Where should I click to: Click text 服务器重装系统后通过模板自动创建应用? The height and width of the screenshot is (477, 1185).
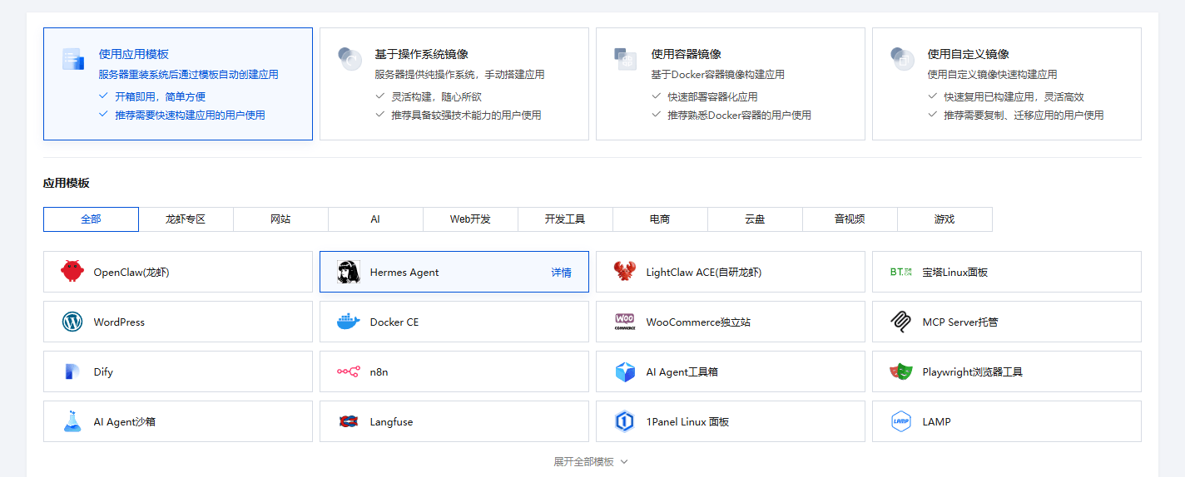189,75
